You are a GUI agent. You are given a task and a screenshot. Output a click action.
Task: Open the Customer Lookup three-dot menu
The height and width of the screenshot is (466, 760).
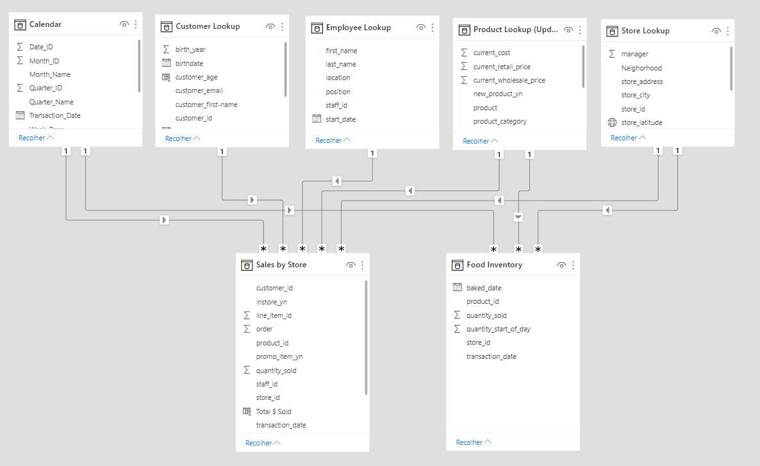[281, 26]
